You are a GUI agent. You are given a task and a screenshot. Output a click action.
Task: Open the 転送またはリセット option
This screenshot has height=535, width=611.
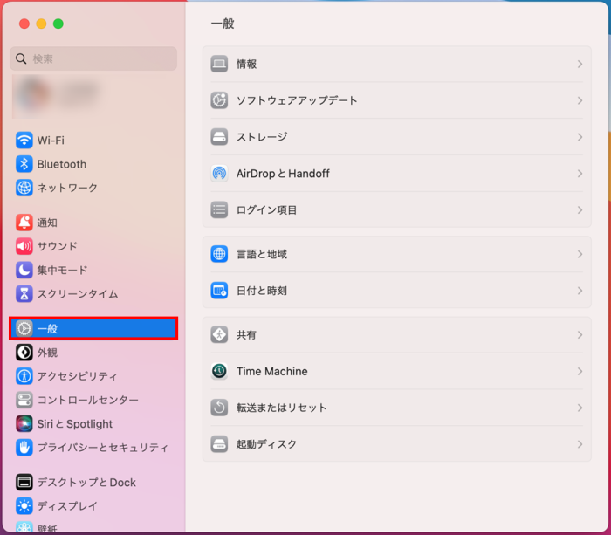click(x=281, y=408)
